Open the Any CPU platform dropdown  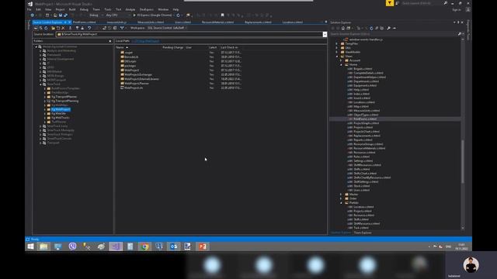(117, 15)
